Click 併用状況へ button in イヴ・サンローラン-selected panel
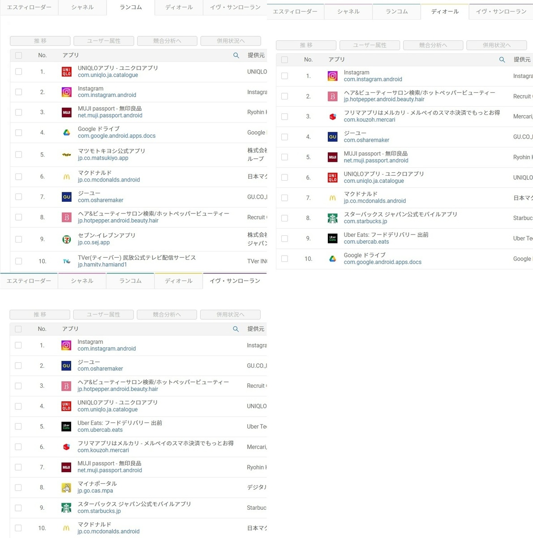 point(231,315)
